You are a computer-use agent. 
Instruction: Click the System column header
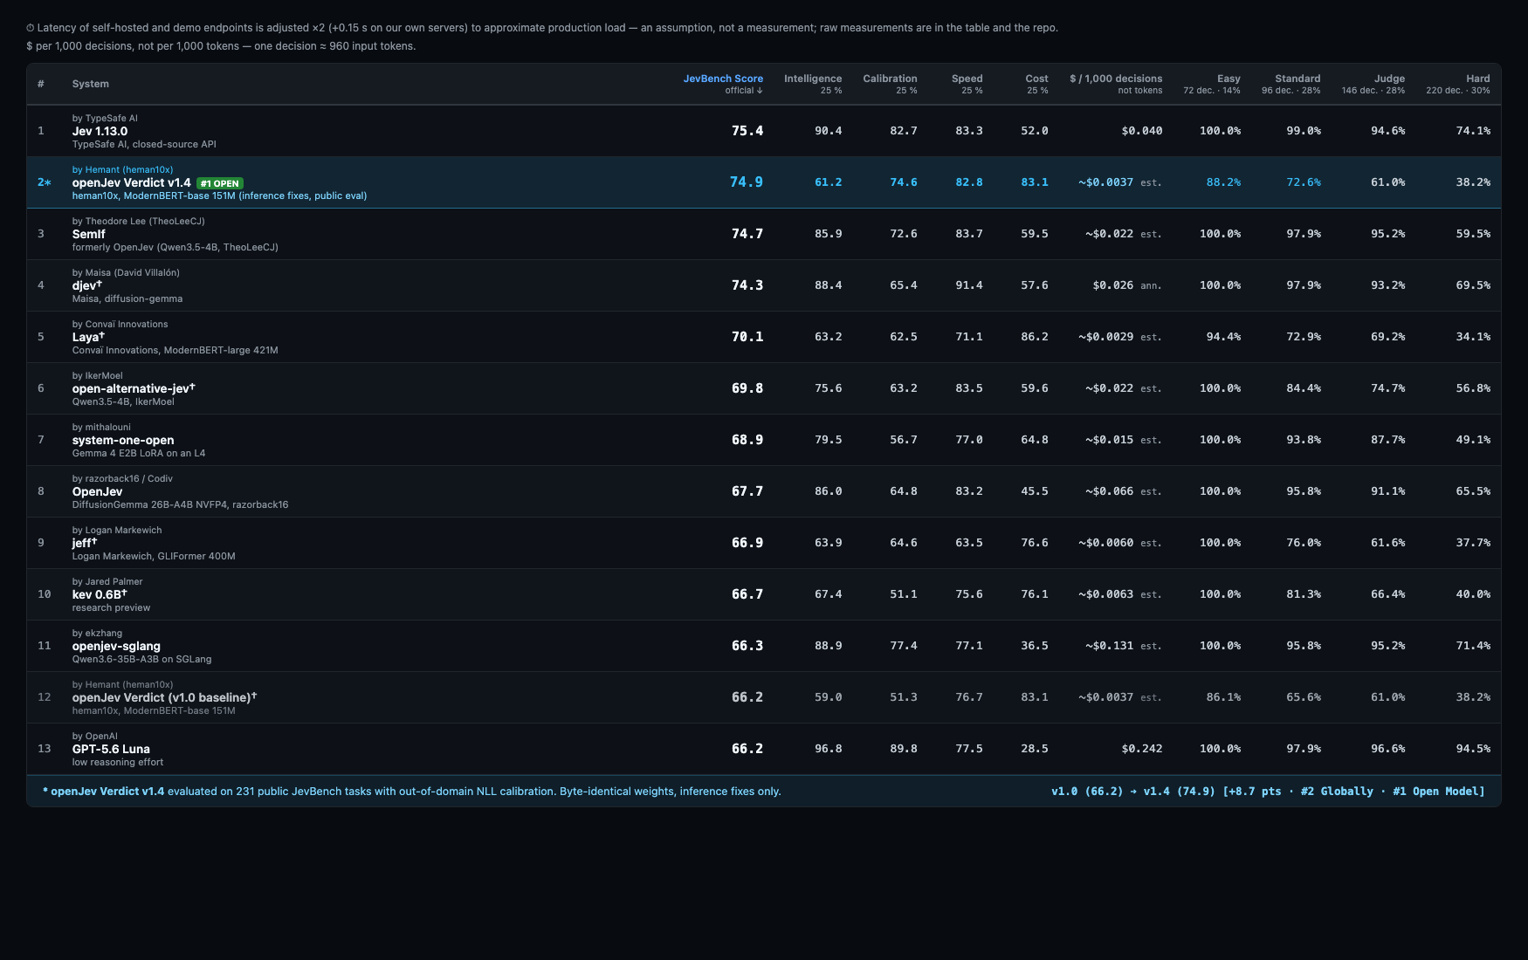click(91, 84)
